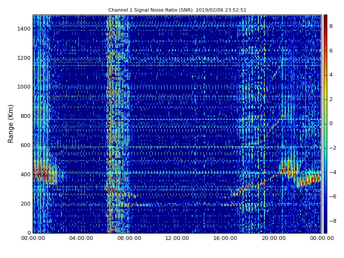Click the colorbar label −8
Image resolution: width=344 pixels, height=258 pixels.
point(333,221)
